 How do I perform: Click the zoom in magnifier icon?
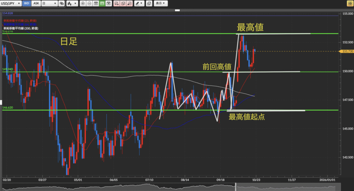(83, 3)
